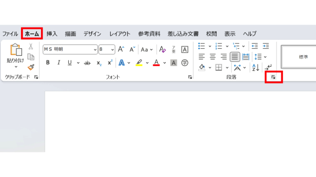
Task: Click the copy icon
Action: pos(31,57)
